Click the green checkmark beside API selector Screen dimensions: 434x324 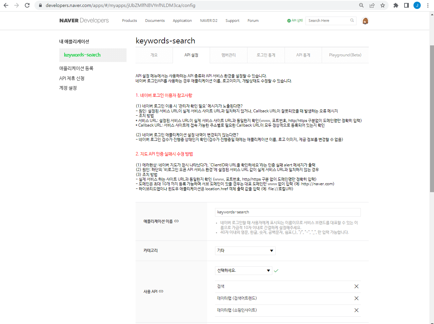click(276, 271)
